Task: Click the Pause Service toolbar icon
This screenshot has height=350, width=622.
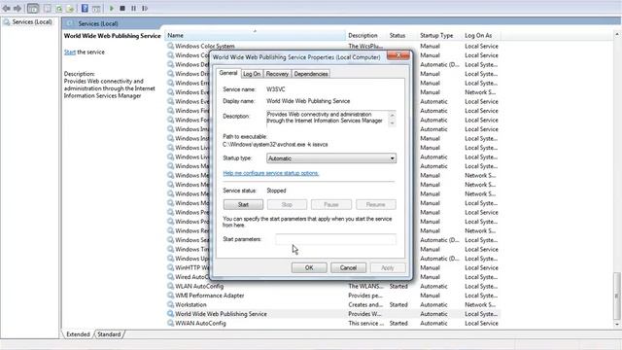Action: [x=134, y=8]
